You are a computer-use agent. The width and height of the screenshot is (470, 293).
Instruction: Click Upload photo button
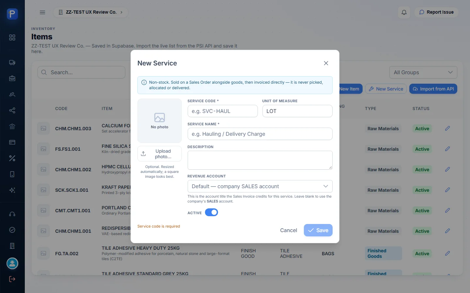tap(160, 154)
